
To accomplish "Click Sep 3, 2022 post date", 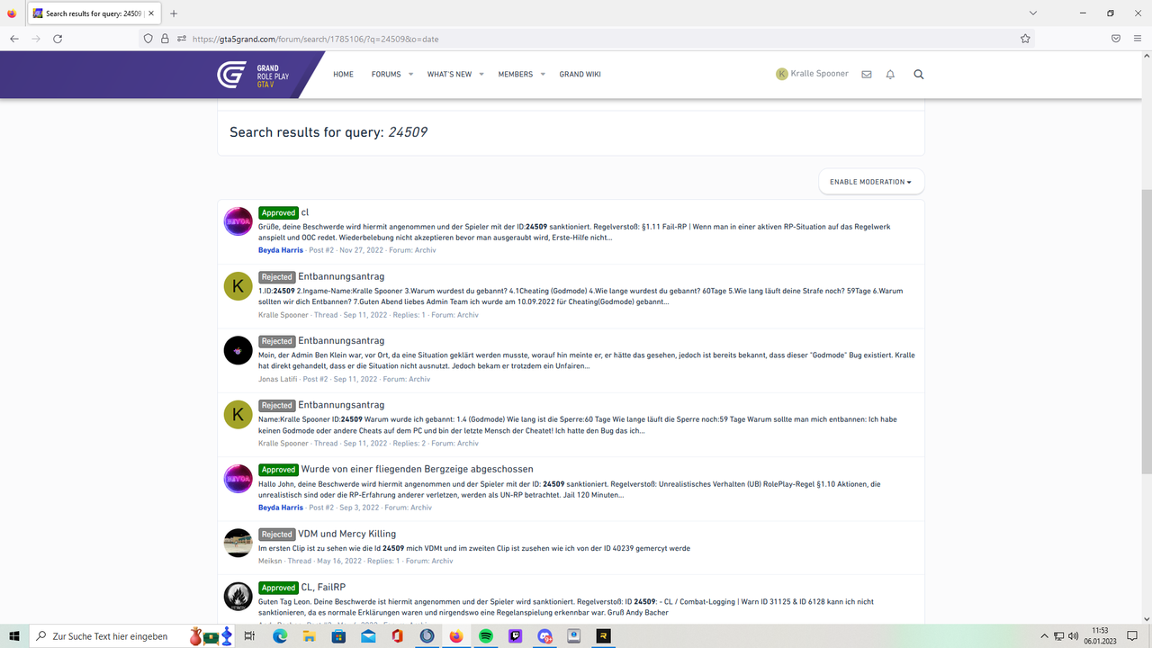I will pos(359,508).
